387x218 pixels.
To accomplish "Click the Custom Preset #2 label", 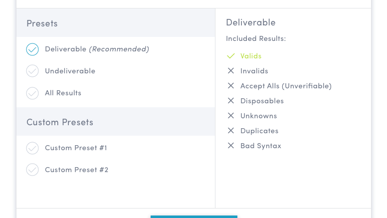I will tap(76, 170).
